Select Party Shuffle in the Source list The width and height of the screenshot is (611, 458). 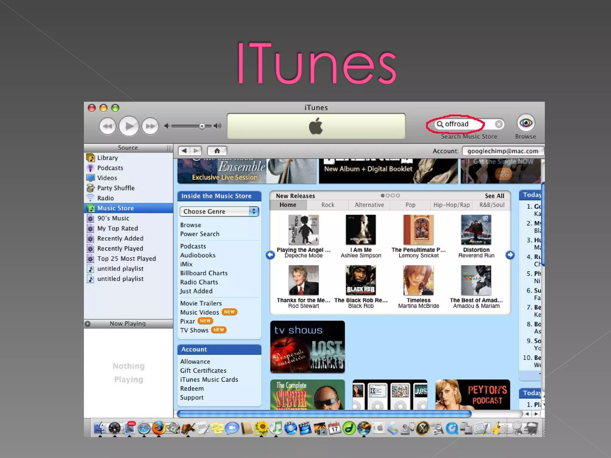pyautogui.click(x=116, y=188)
